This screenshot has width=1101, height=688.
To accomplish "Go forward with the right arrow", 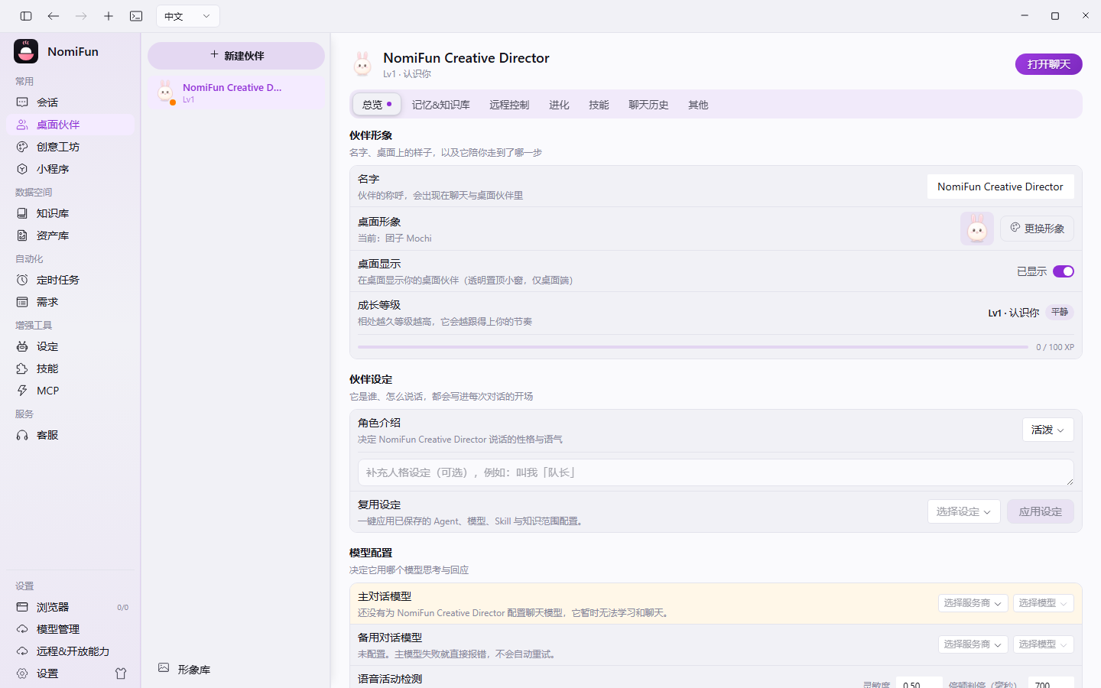I will 81,16.
